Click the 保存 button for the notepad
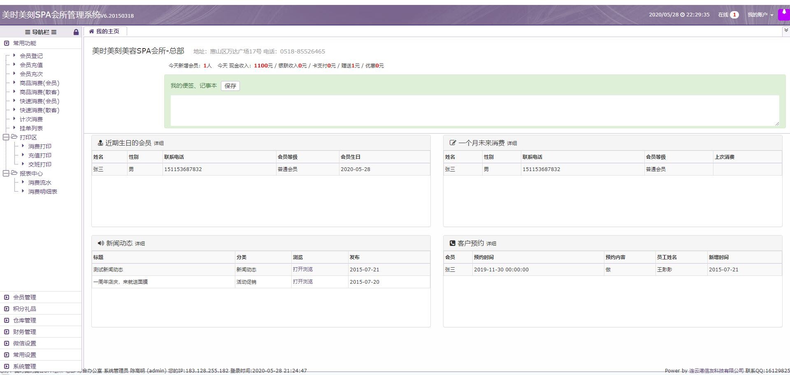Image resolution: width=790 pixels, height=375 pixels. coord(230,86)
